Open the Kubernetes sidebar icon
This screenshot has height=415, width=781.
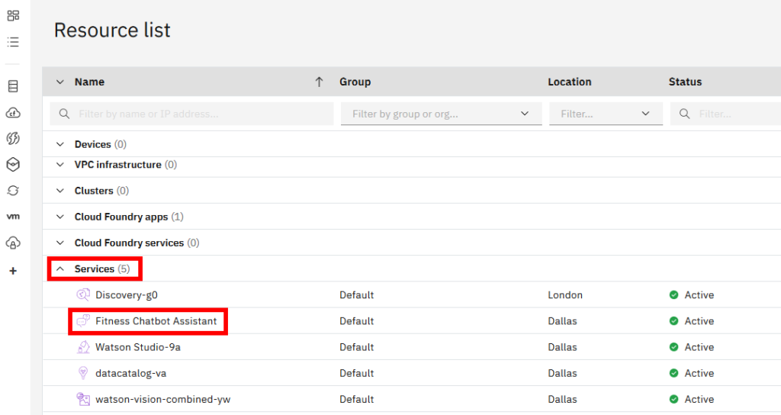(14, 165)
